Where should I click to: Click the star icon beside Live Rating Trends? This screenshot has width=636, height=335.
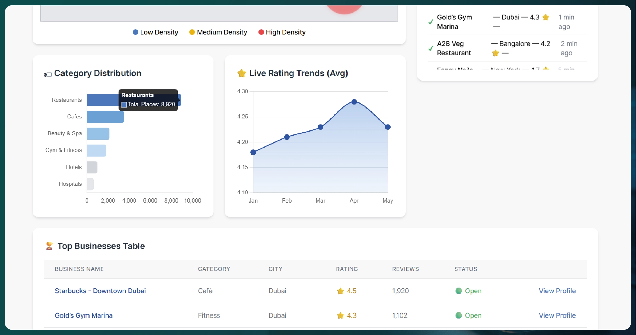[x=241, y=73]
